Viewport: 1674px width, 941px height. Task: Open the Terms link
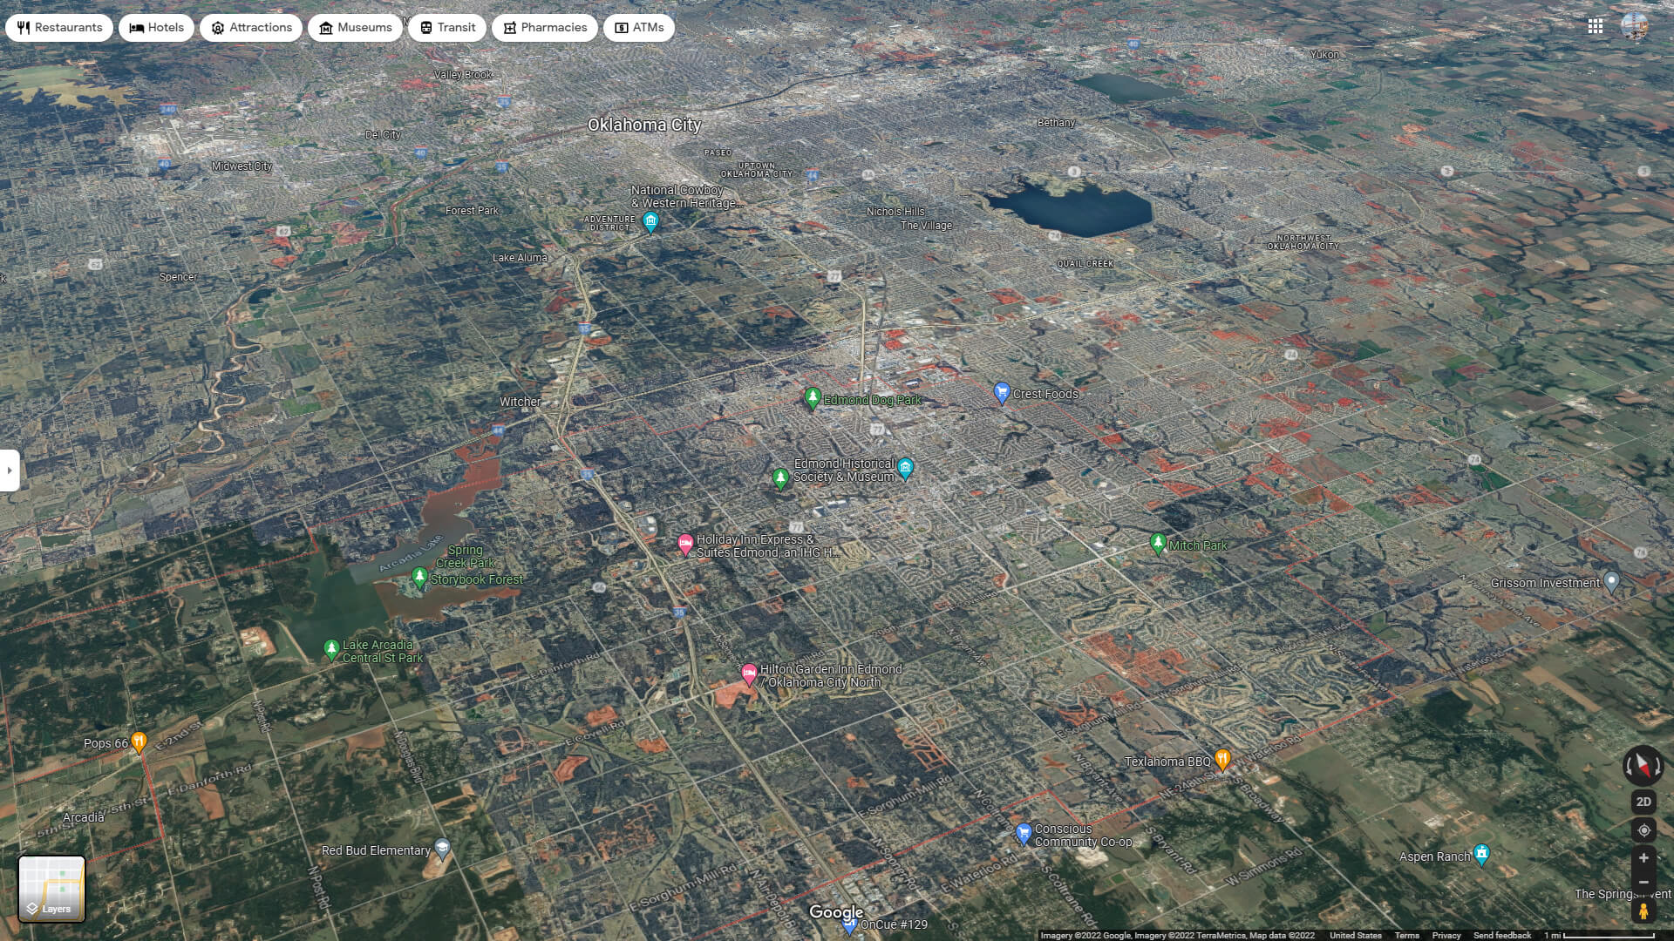coord(1406,935)
